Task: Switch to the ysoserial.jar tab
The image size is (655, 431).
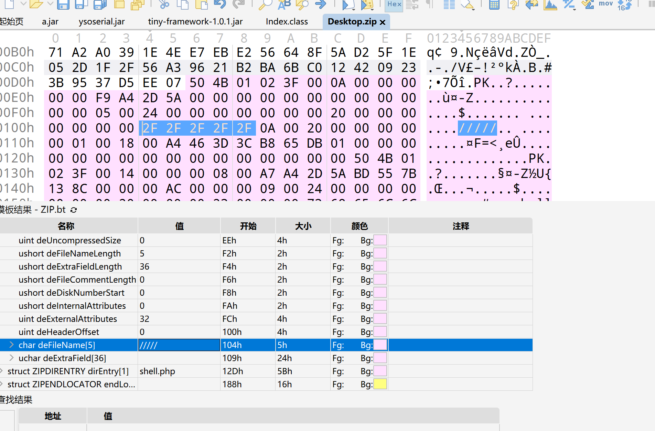Action: (x=101, y=22)
